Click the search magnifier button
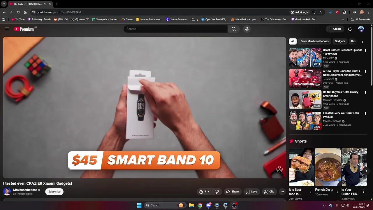 pyautogui.click(x=234, y=29)
